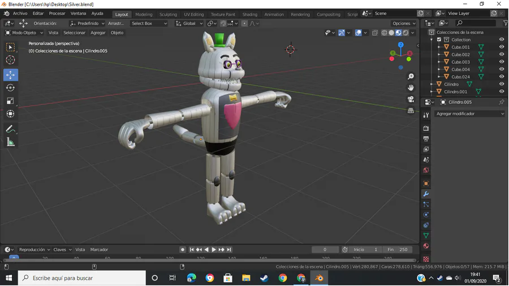Activate the Transform tool

coord(10,114)
